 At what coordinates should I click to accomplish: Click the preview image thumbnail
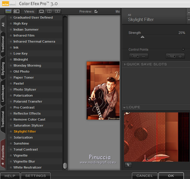click(103, 91)
